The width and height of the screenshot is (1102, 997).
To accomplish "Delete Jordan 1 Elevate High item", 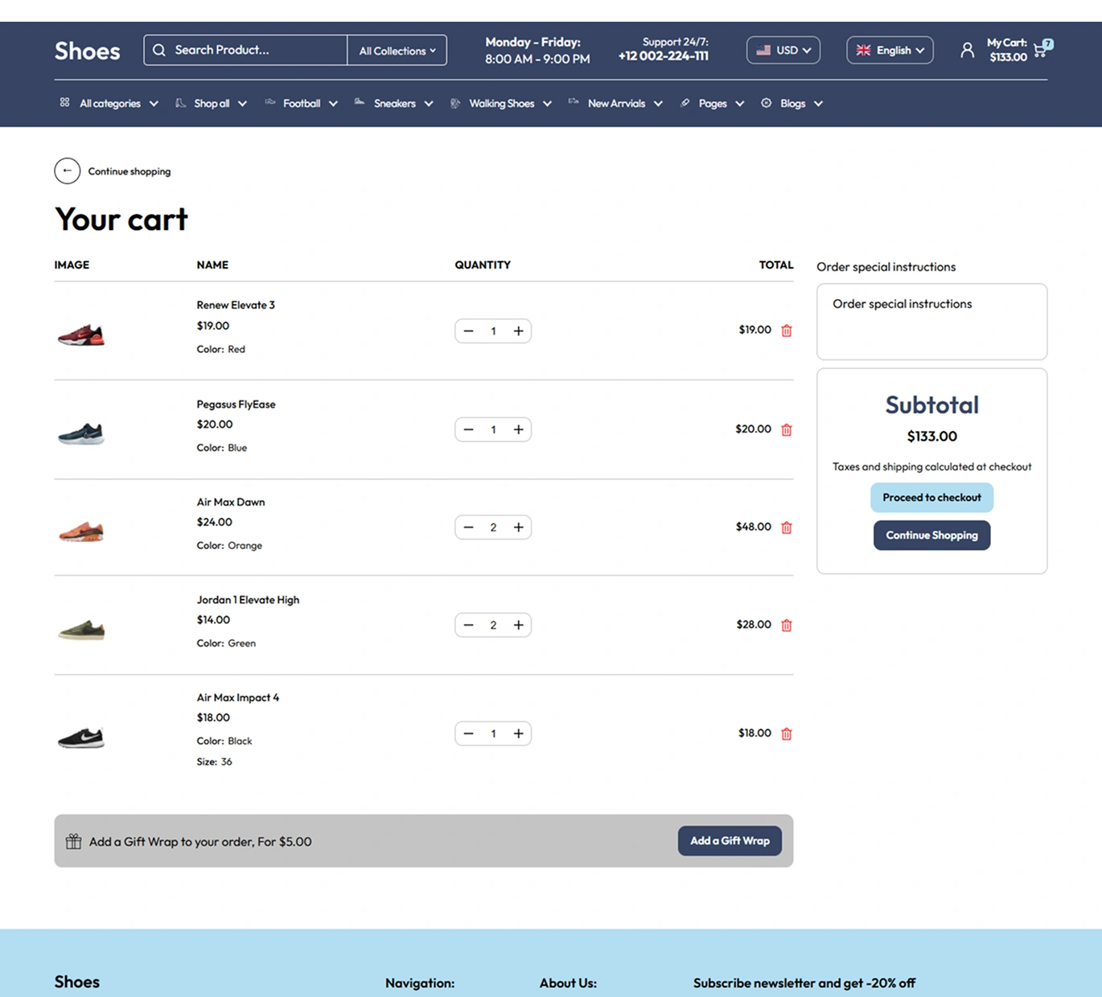I will [x=787, y=625].
